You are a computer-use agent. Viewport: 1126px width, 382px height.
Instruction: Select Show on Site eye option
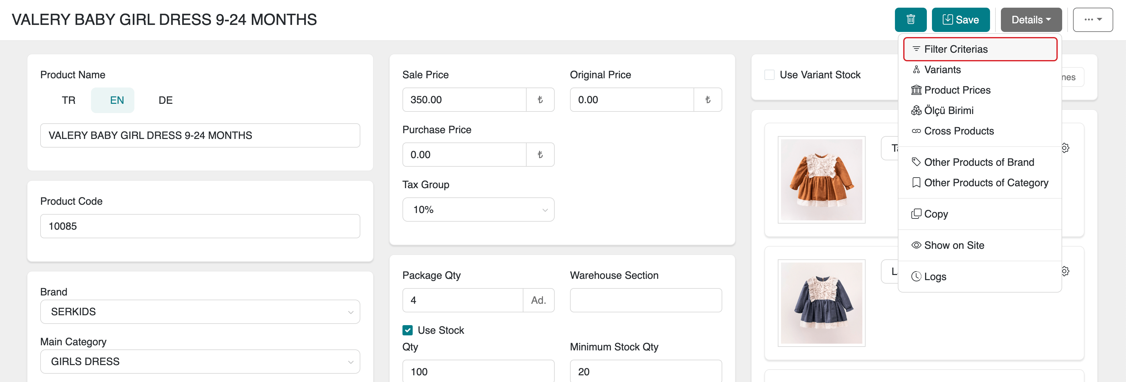(x=954, y=246)
